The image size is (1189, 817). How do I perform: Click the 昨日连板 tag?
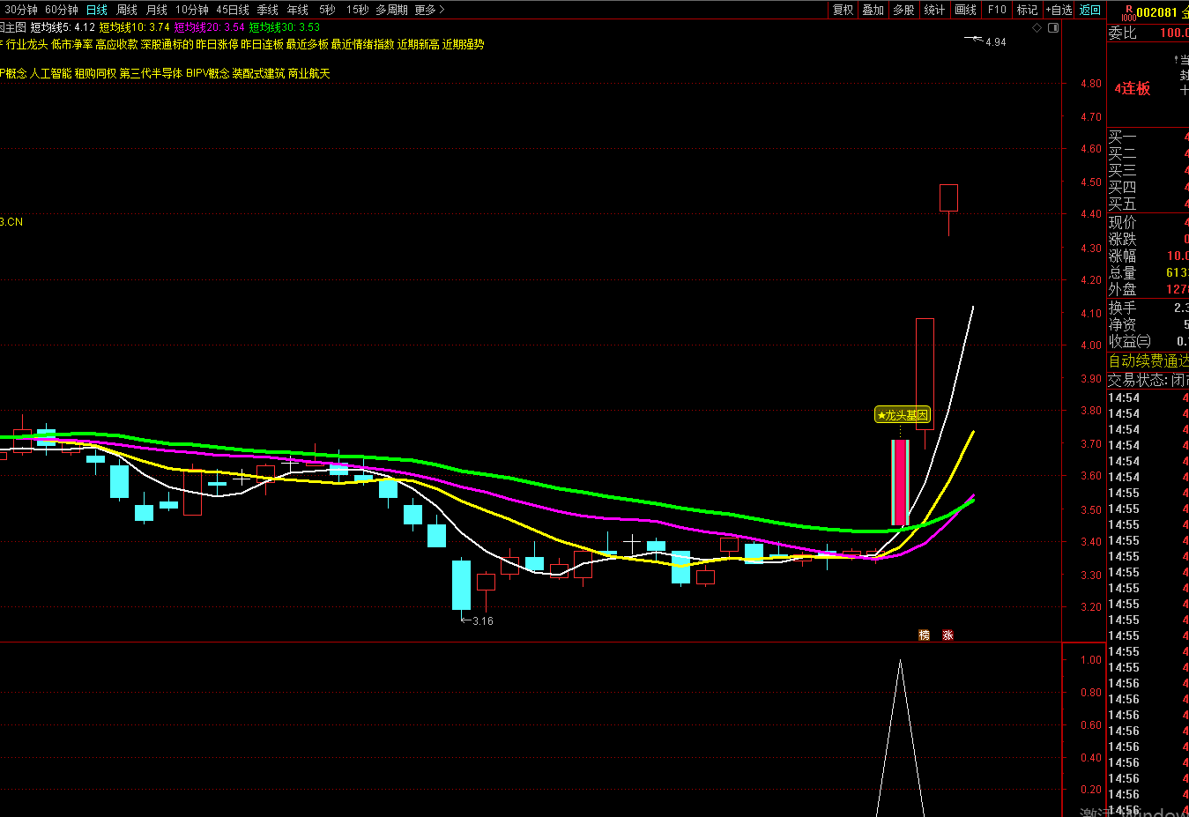click(263, 44)
